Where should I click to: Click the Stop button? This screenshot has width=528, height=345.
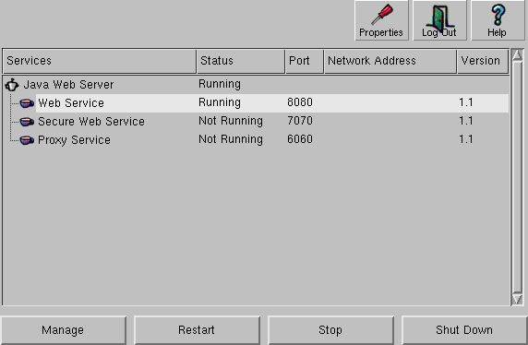(x=330, y=330)
